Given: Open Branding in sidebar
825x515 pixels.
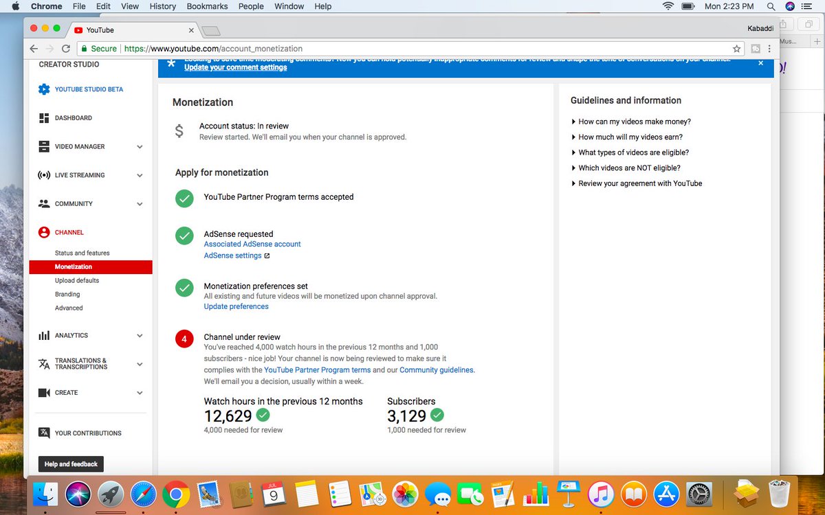Looking at the screenshot, I should pyautogui.click(x=67, y=295).
